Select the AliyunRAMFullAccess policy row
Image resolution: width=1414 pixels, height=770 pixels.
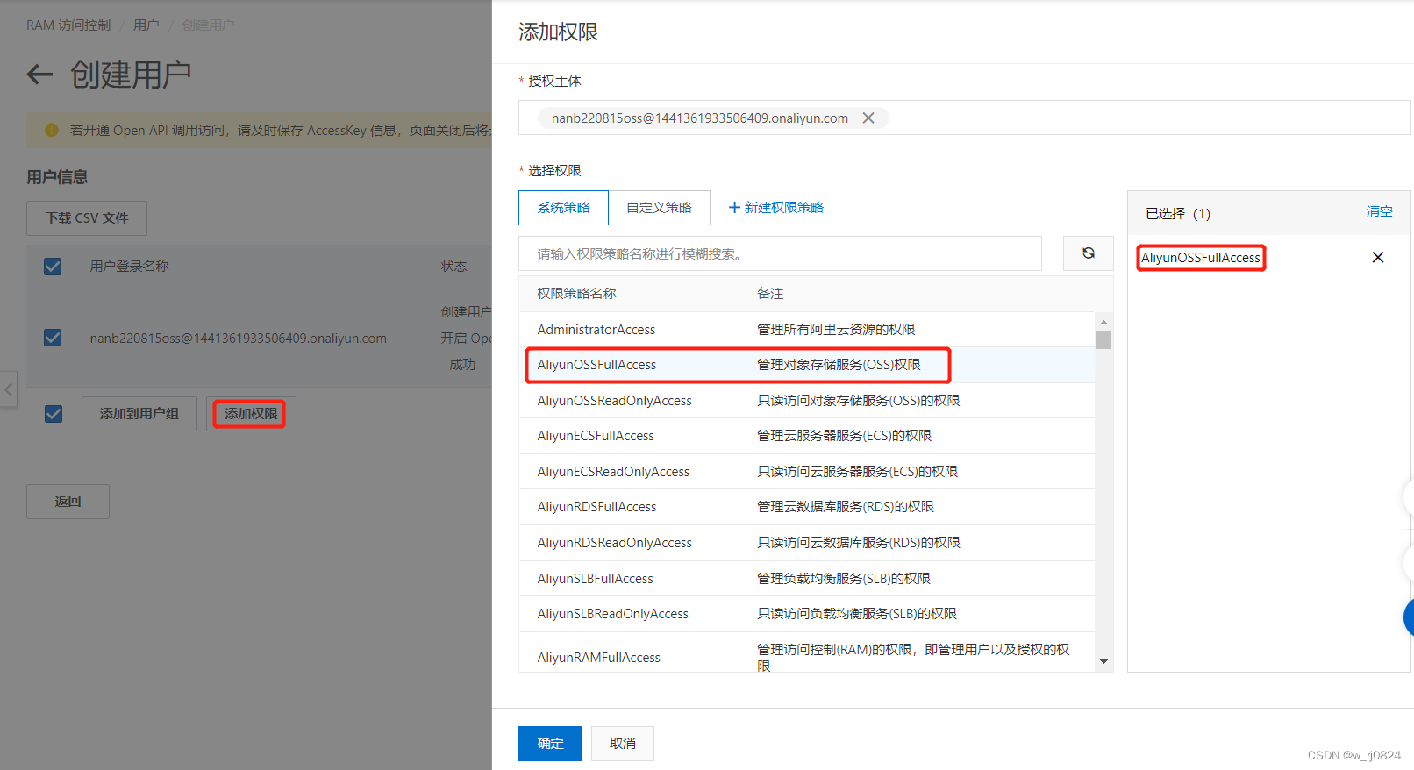pyautogui.click(x=807, y=652)
